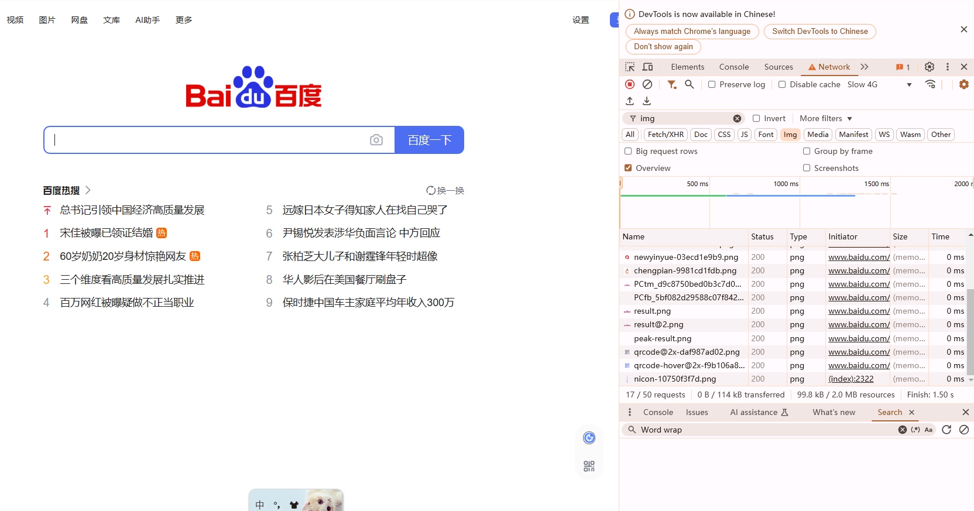The height and width of the screenshot is (511, 974).
Task: Stop recording the network log
Action: click(x=630, y=84)
